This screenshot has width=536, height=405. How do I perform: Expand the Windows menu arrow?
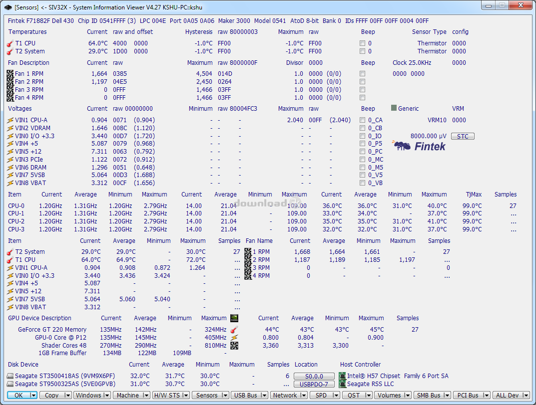click(107, 395)
